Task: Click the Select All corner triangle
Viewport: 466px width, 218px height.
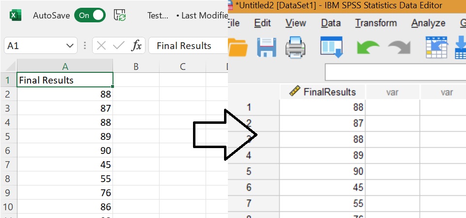Action: pyautogui.click(x=10, y=66)
